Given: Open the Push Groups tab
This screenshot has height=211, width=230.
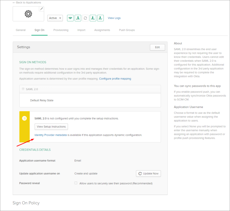Looking at the screenshot, I should coord(127,30).
